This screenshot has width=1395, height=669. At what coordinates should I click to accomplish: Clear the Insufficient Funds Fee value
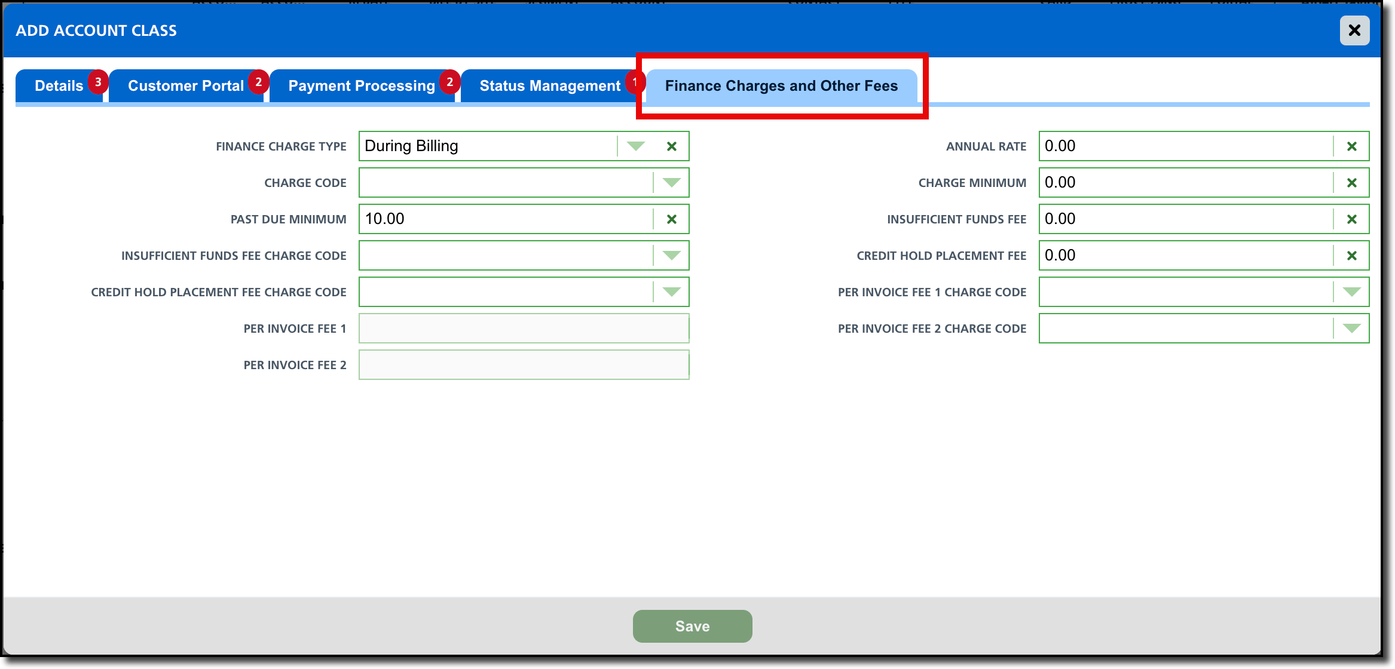[1351, 219]
